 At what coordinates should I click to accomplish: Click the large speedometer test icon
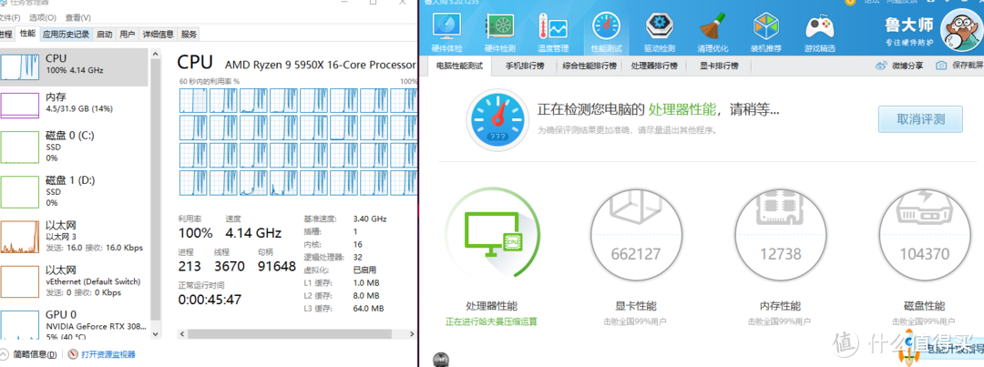coord(497,118)
